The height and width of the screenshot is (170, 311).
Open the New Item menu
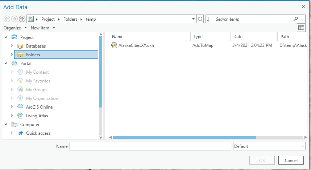[43, 28]
